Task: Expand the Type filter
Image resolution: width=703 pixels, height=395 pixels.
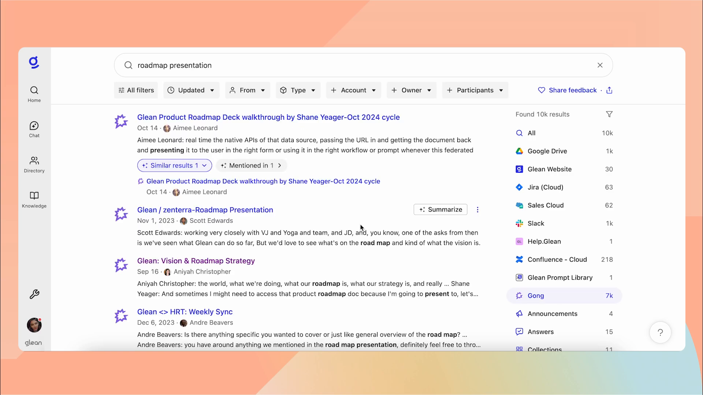Action: pos(298,90)
